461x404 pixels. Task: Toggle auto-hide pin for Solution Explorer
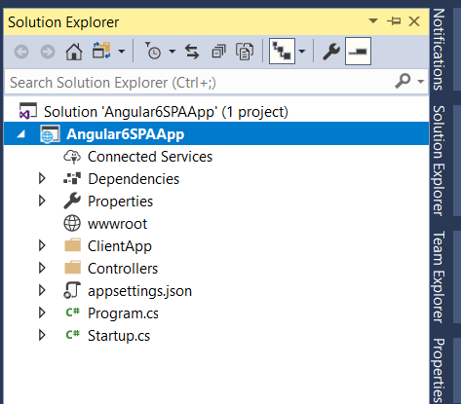(x=394, y=21)
